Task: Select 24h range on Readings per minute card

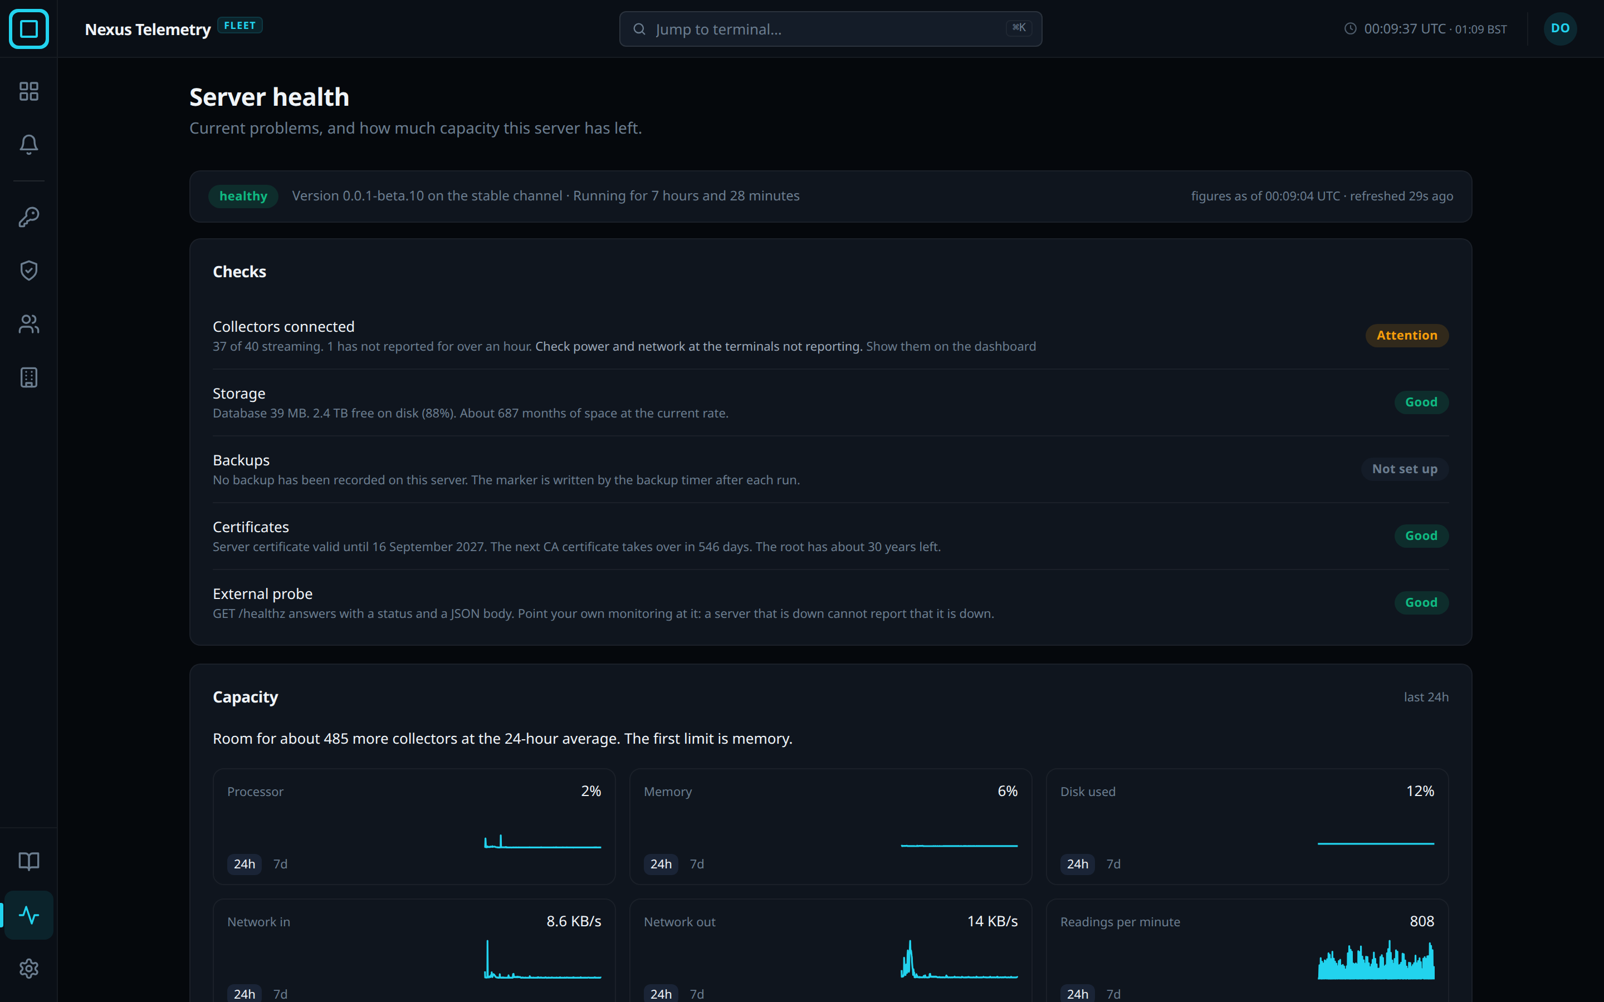Action: (x=1077, y=994)
